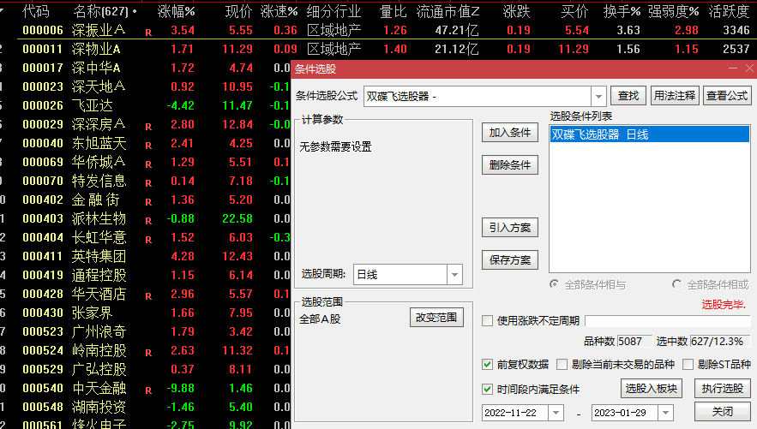
Task: Click 查看公式 to view formula
Action: point(727,96)
